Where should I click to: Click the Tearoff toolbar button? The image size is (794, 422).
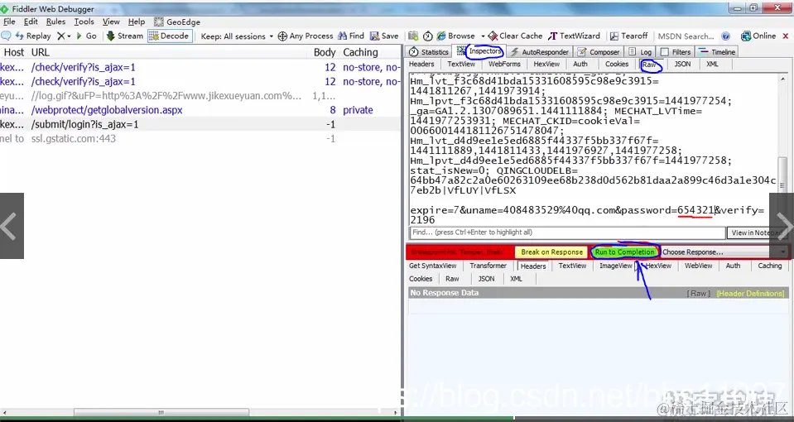(x=628, y=36)
